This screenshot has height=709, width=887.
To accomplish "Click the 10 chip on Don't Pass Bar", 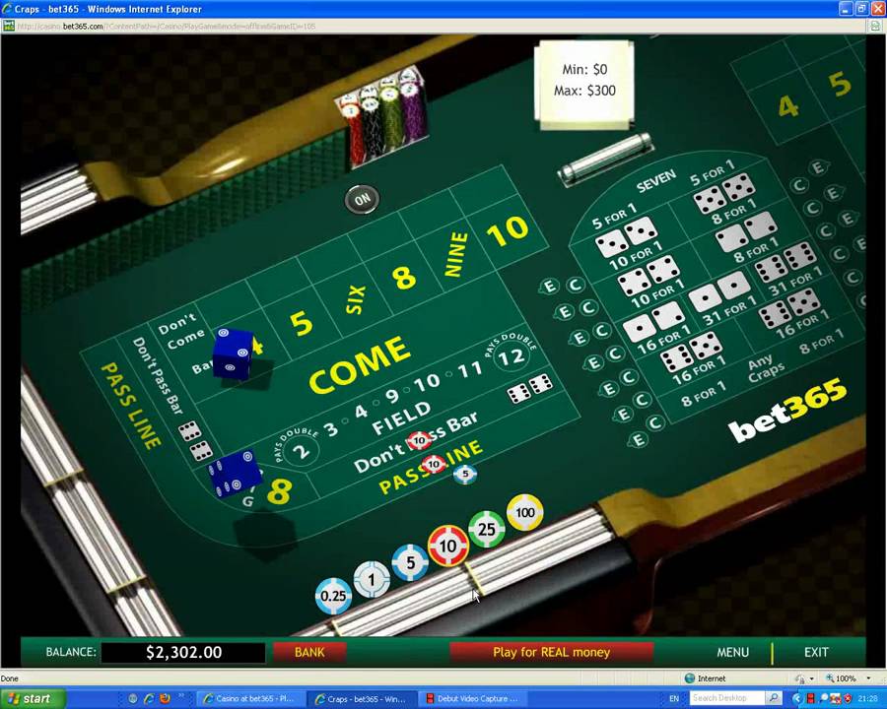I will (419, 440).
